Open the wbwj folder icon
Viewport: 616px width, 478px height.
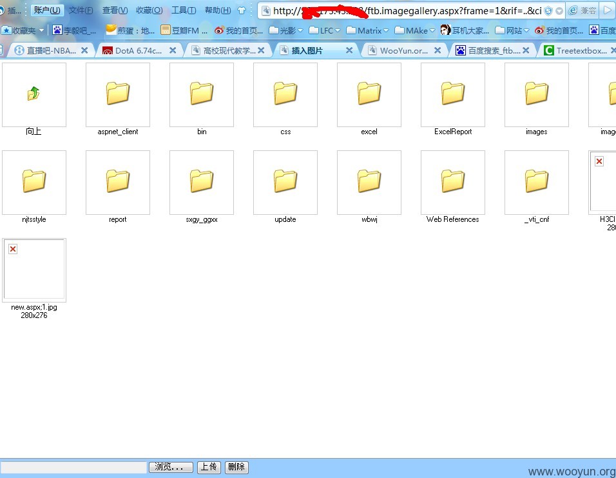[369, 182]
